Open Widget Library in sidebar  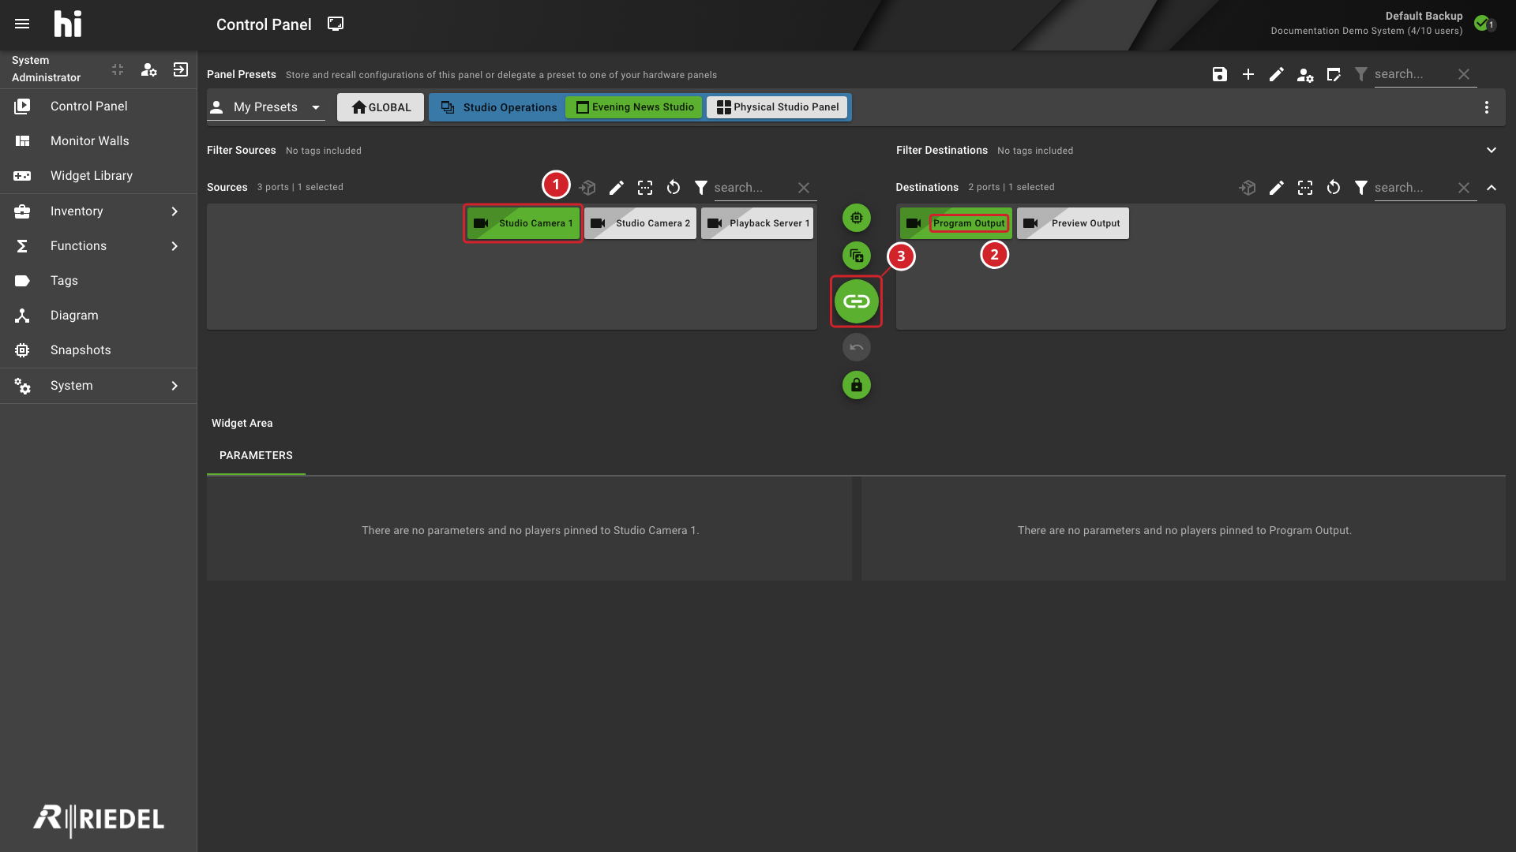click(98, 176)
